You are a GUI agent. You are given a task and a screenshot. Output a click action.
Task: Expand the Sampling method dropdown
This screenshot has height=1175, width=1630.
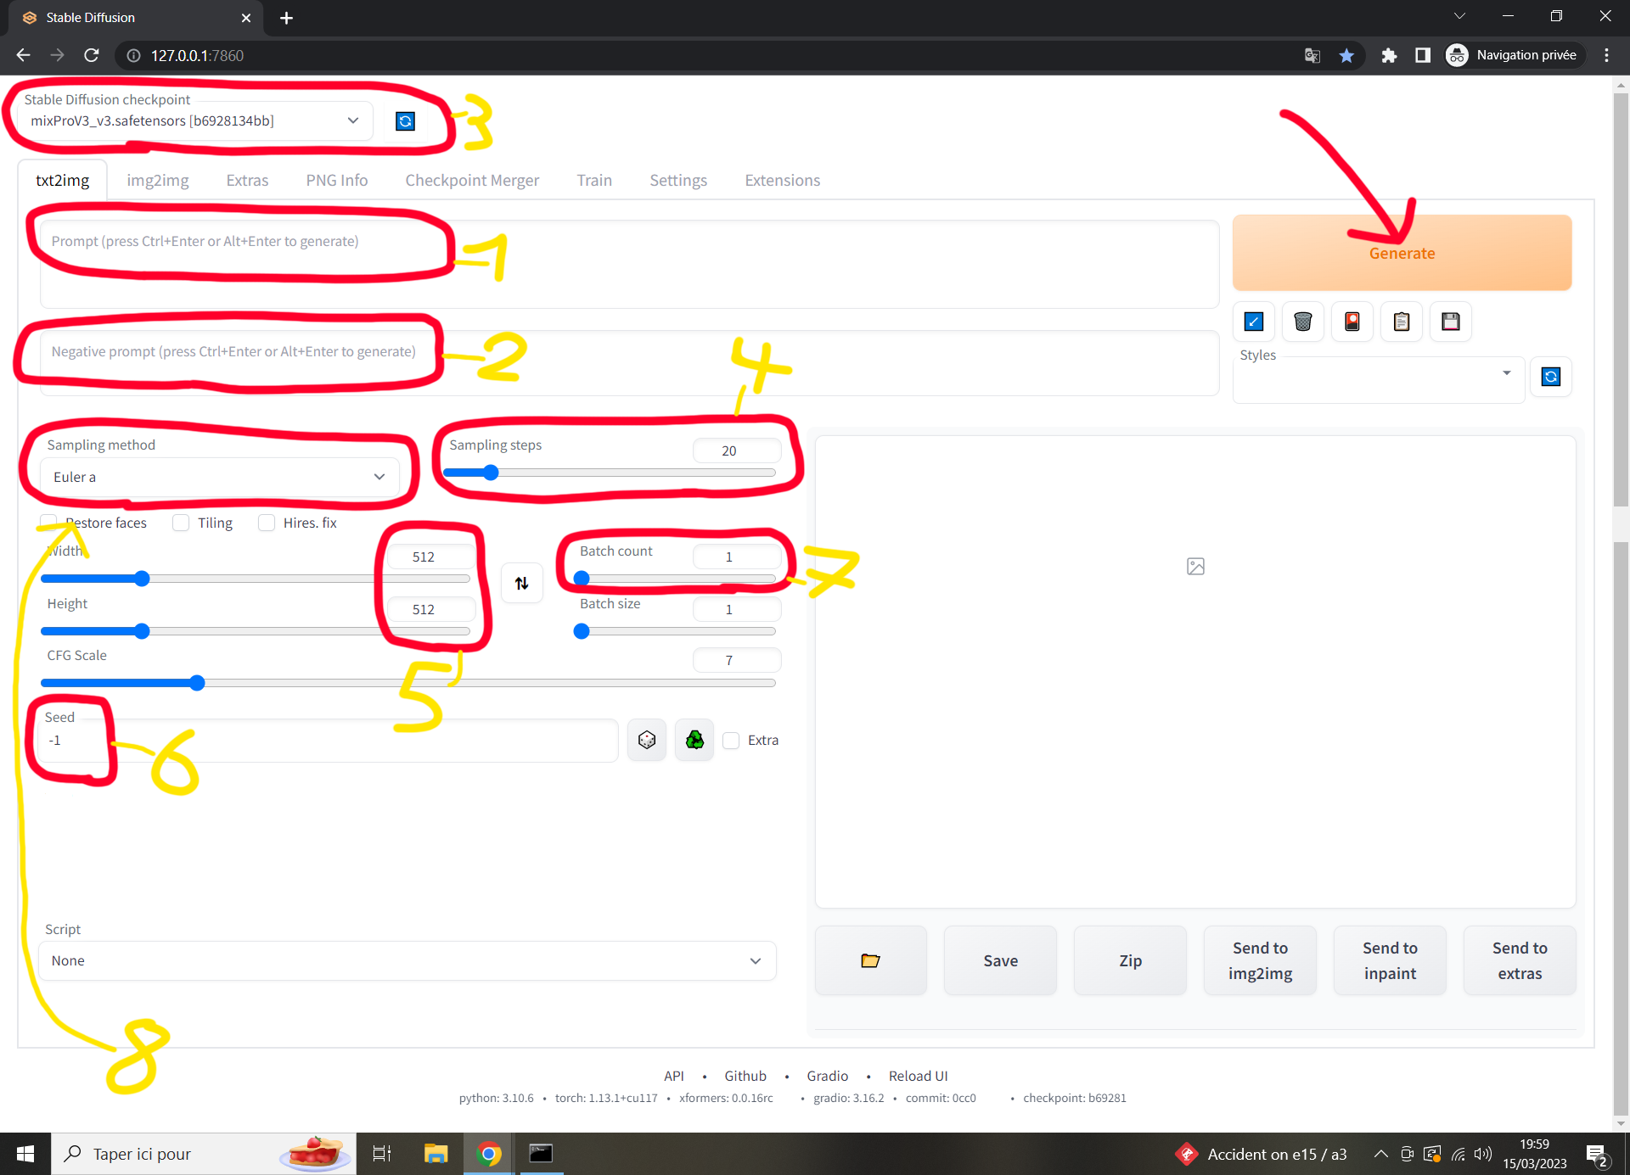(218, 477)
